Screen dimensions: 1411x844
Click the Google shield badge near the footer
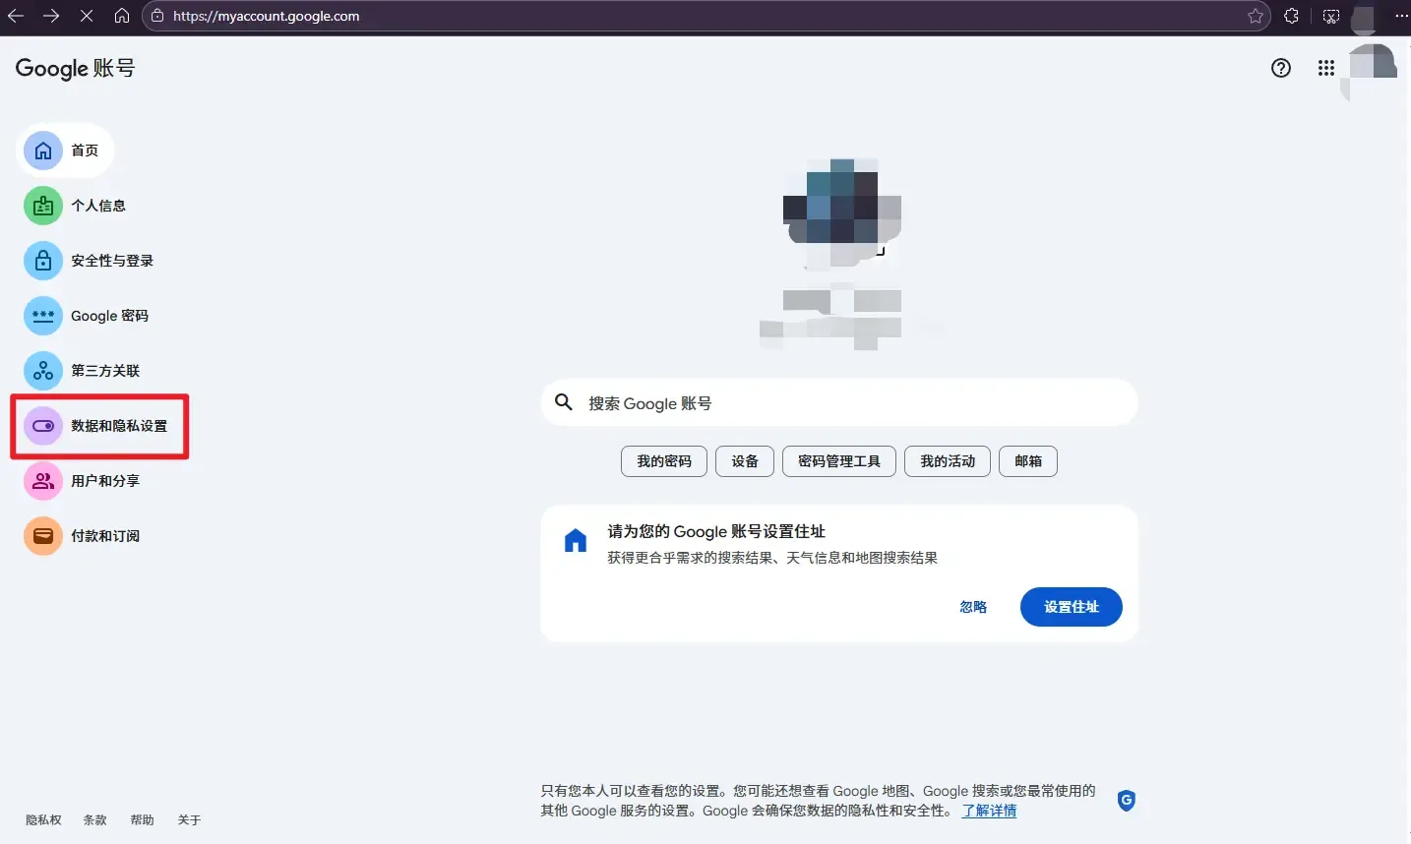1126,801
